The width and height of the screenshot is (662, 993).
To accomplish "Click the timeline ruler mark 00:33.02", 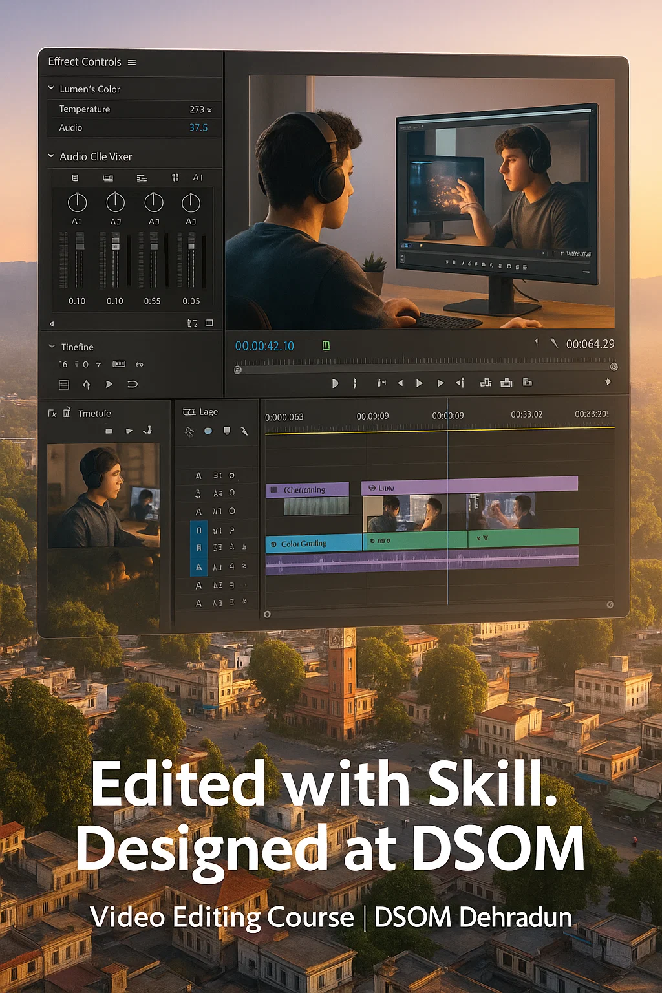I will tap(526, 414).
